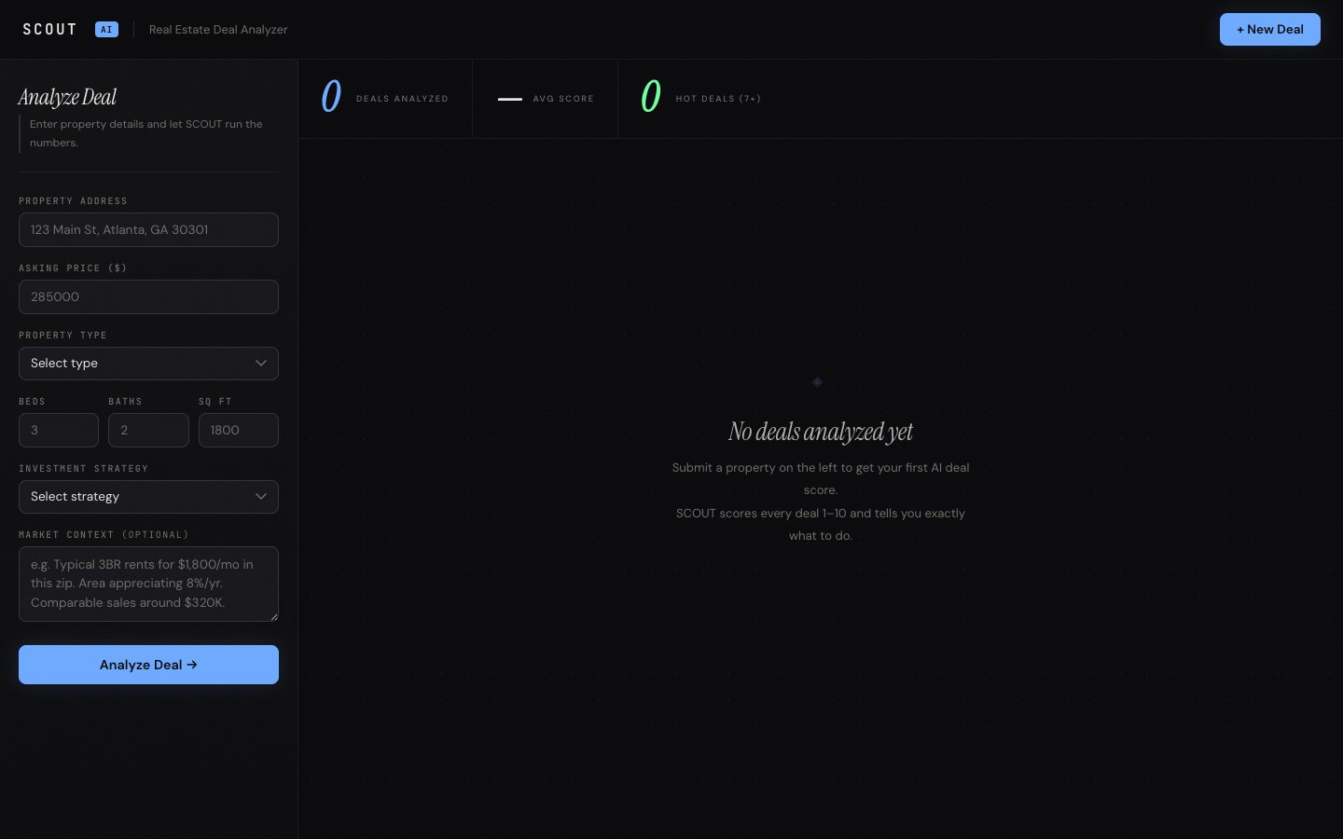Click the dash under Avg Score
The width and height of the screenshot is (1343, 839).
coord(510,99)
